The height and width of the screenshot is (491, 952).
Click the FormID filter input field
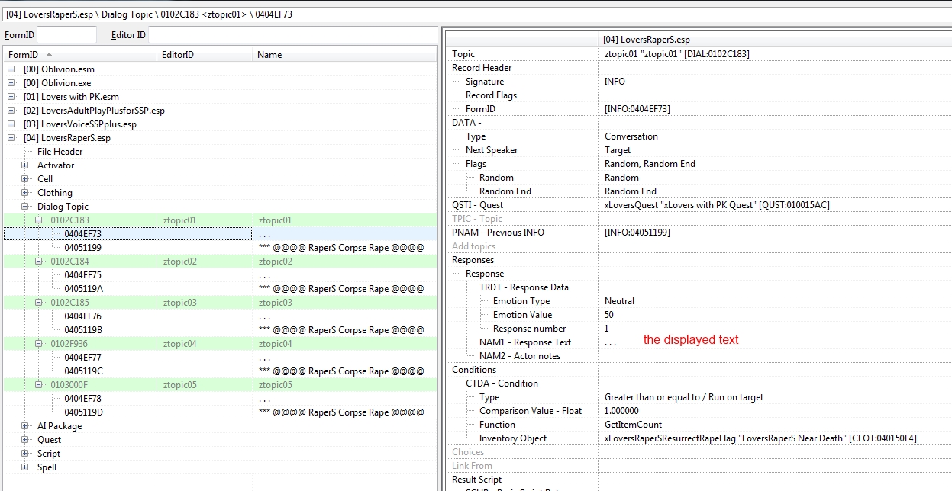tap(66, 35)
